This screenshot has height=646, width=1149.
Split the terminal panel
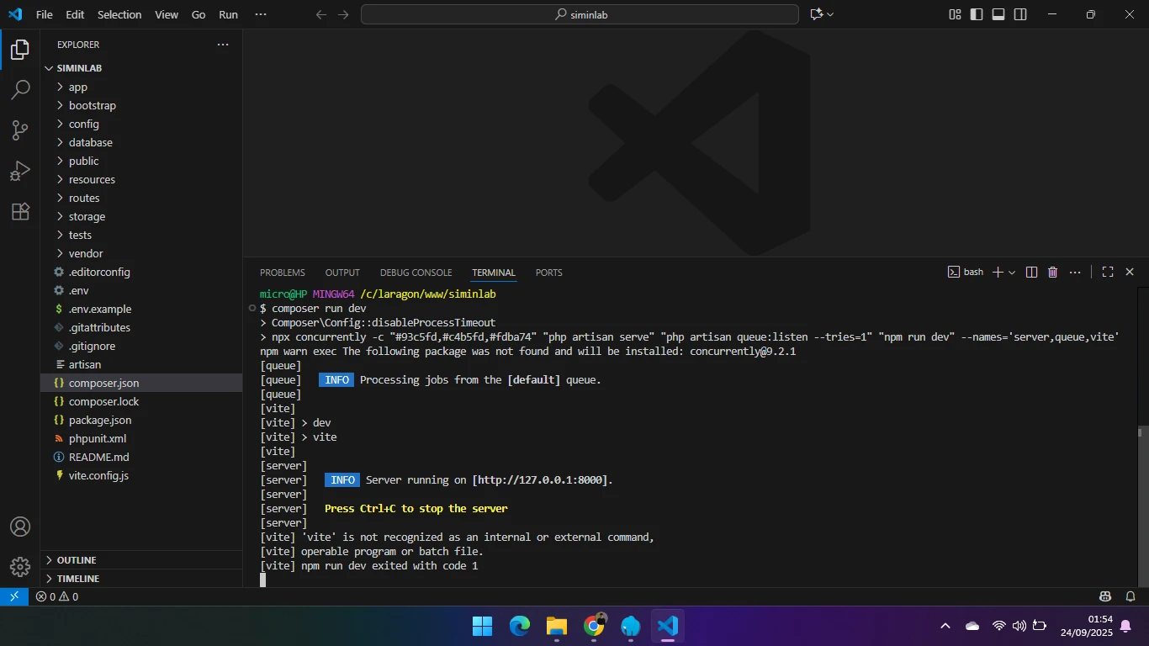[1031, 273]
